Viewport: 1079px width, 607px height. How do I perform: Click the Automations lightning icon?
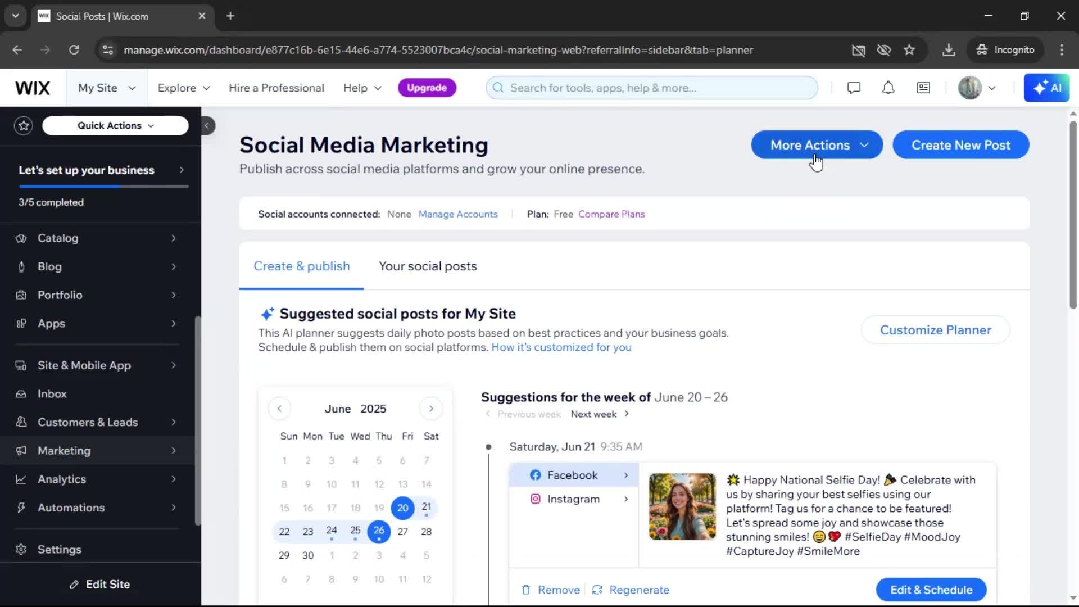tap(21, 508)
